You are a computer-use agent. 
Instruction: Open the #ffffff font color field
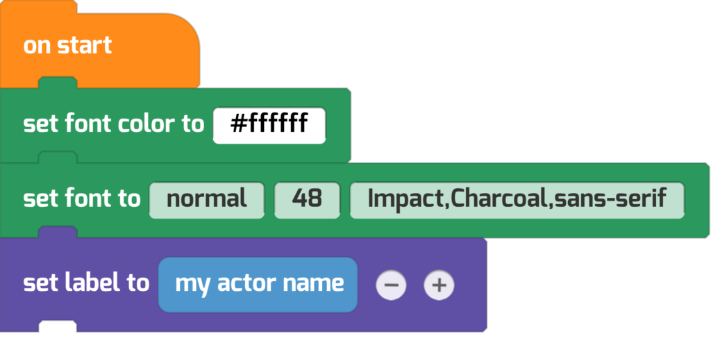269,126
